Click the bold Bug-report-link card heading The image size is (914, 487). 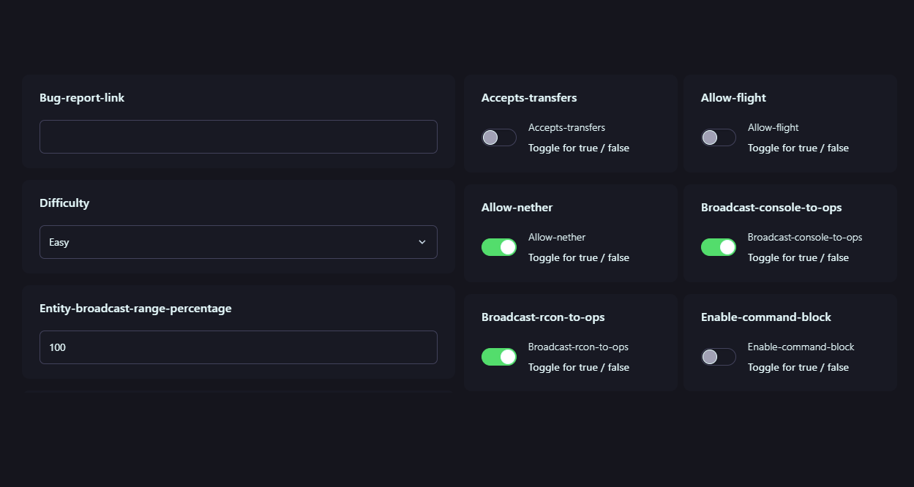click(x=82, y=98)
